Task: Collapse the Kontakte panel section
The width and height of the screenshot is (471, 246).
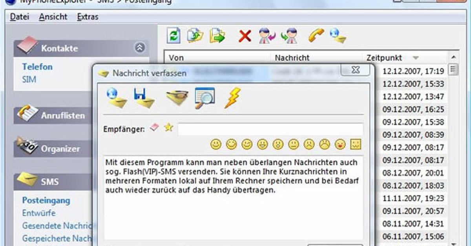Action: pyautogui.click(x=140, y=48)
